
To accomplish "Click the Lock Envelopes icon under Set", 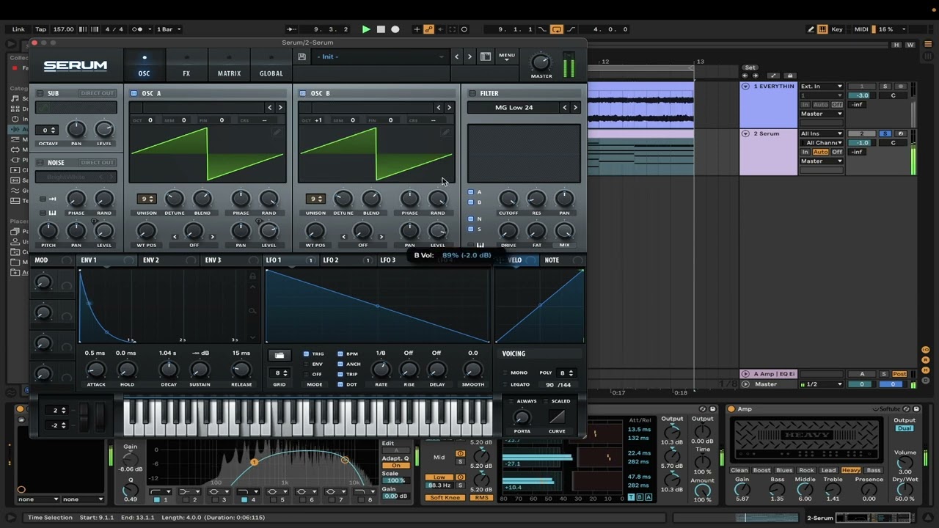I will click(x=790, y=76).
